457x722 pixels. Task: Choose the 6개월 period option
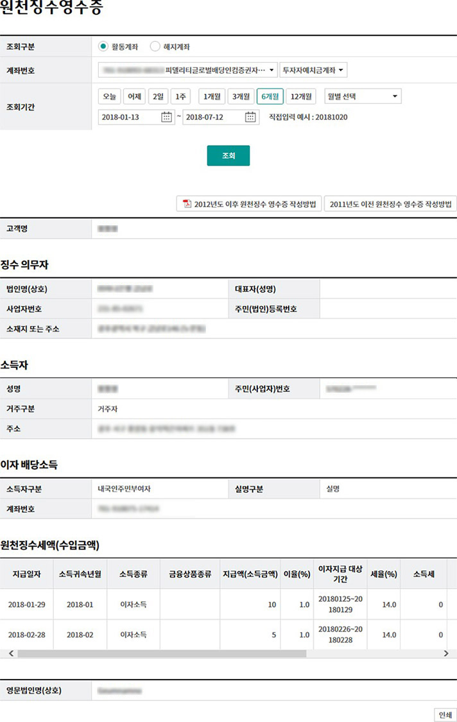point(270,97)
